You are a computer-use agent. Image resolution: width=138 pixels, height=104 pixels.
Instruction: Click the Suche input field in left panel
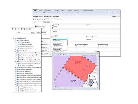click(x=23, y=33)
